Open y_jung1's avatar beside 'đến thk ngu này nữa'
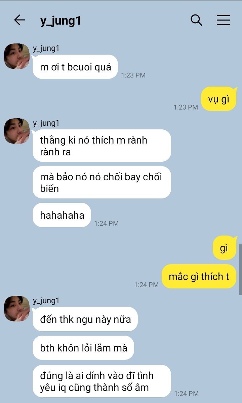Image resolution: width=242 pixels, height=403 pixels. [17, 309]
